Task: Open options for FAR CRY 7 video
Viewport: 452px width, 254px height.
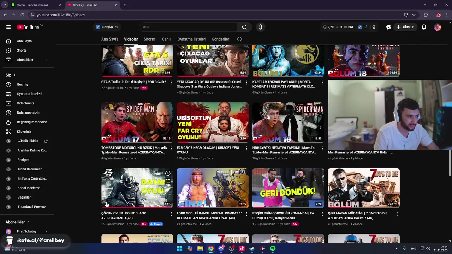Action: [246, 148]
